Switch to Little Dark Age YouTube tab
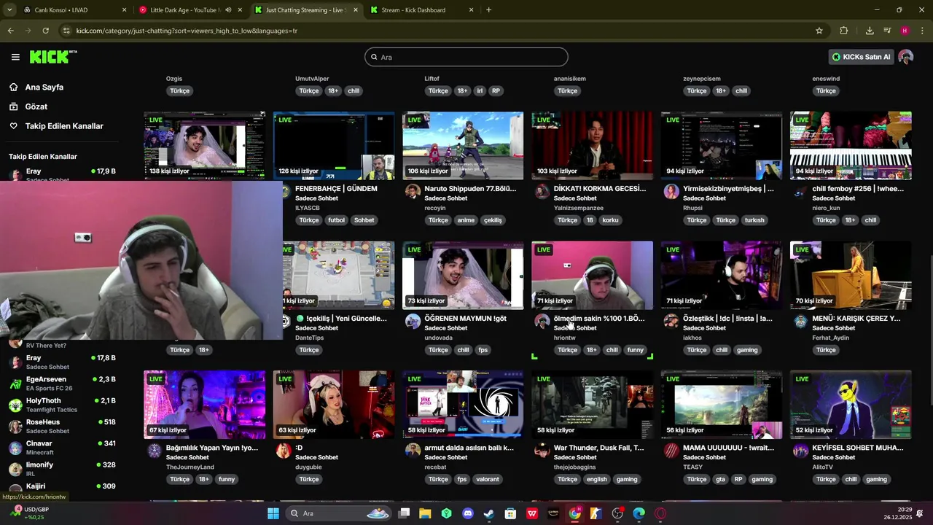The image size is (933, 525). pyautogui.click(x=191, y=10)
